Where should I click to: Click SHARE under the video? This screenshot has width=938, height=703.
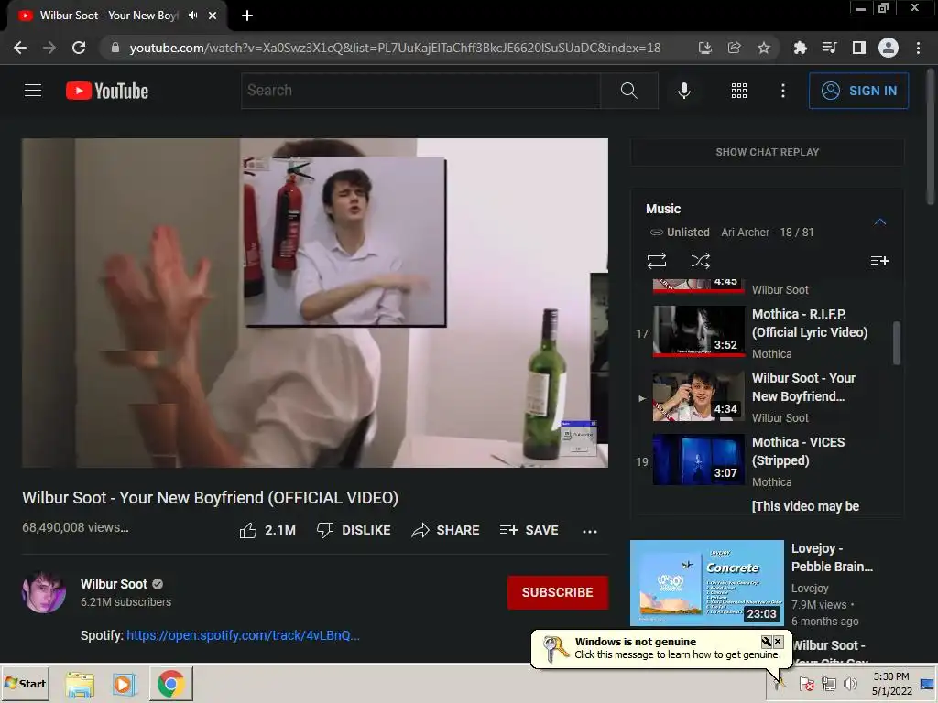pos(446,530)
